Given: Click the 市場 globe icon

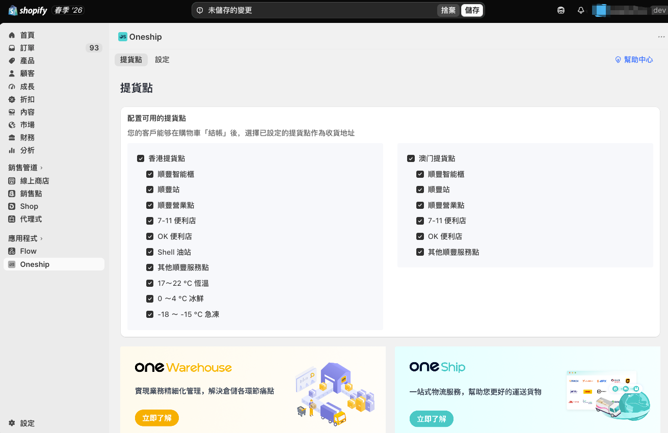Looking at the screenshot, I should point(12,125).
